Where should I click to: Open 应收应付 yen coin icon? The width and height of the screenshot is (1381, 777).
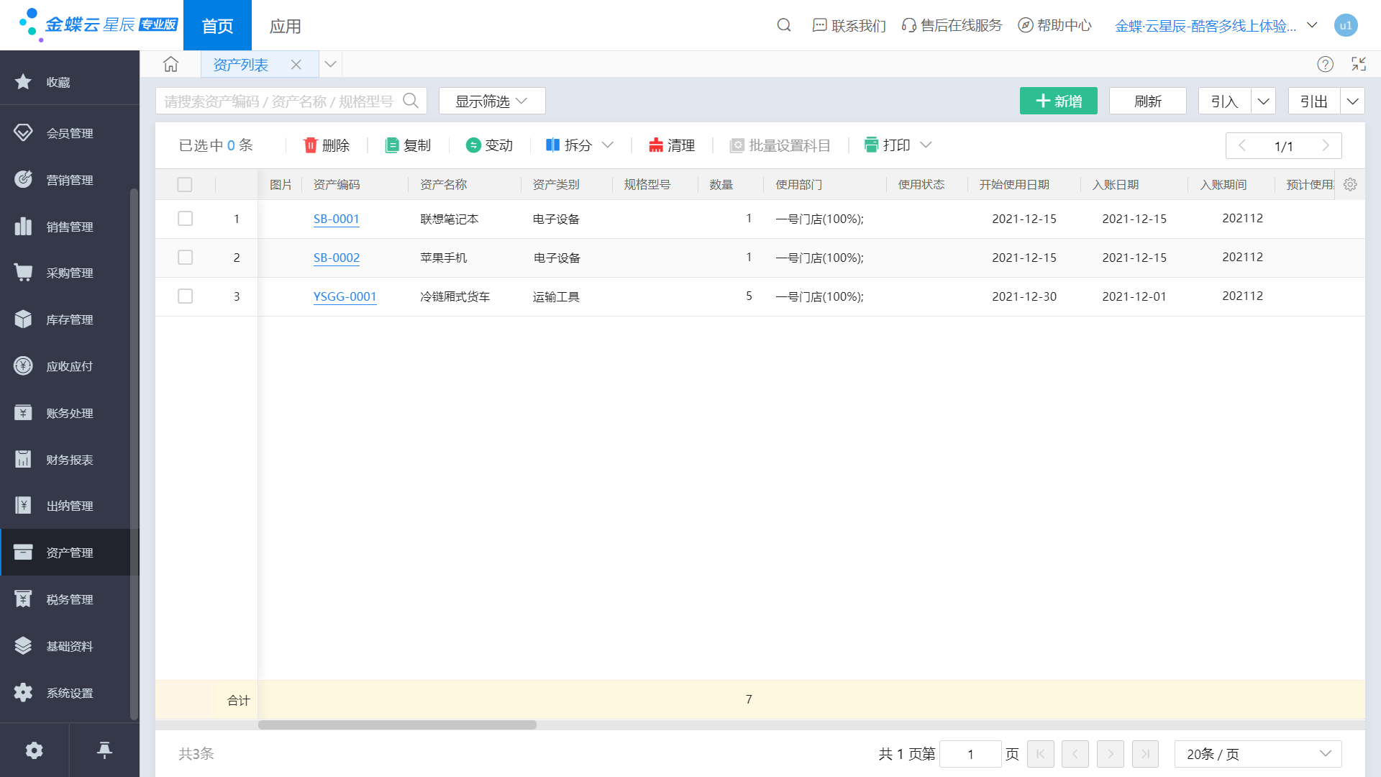pos(23,366)
